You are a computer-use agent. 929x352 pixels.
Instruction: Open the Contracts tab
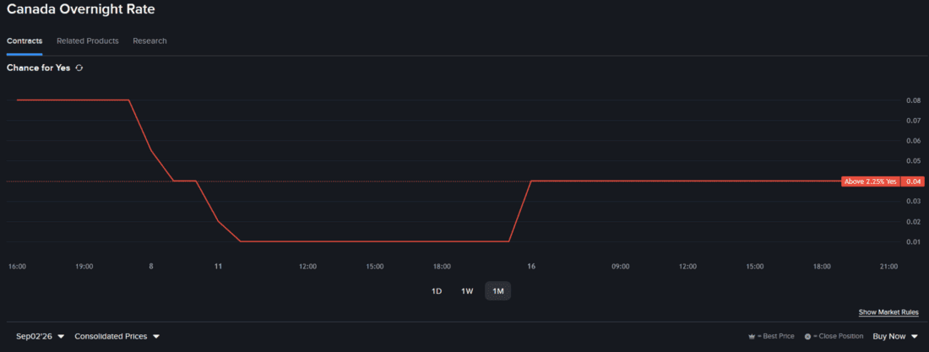pos(24,41)
